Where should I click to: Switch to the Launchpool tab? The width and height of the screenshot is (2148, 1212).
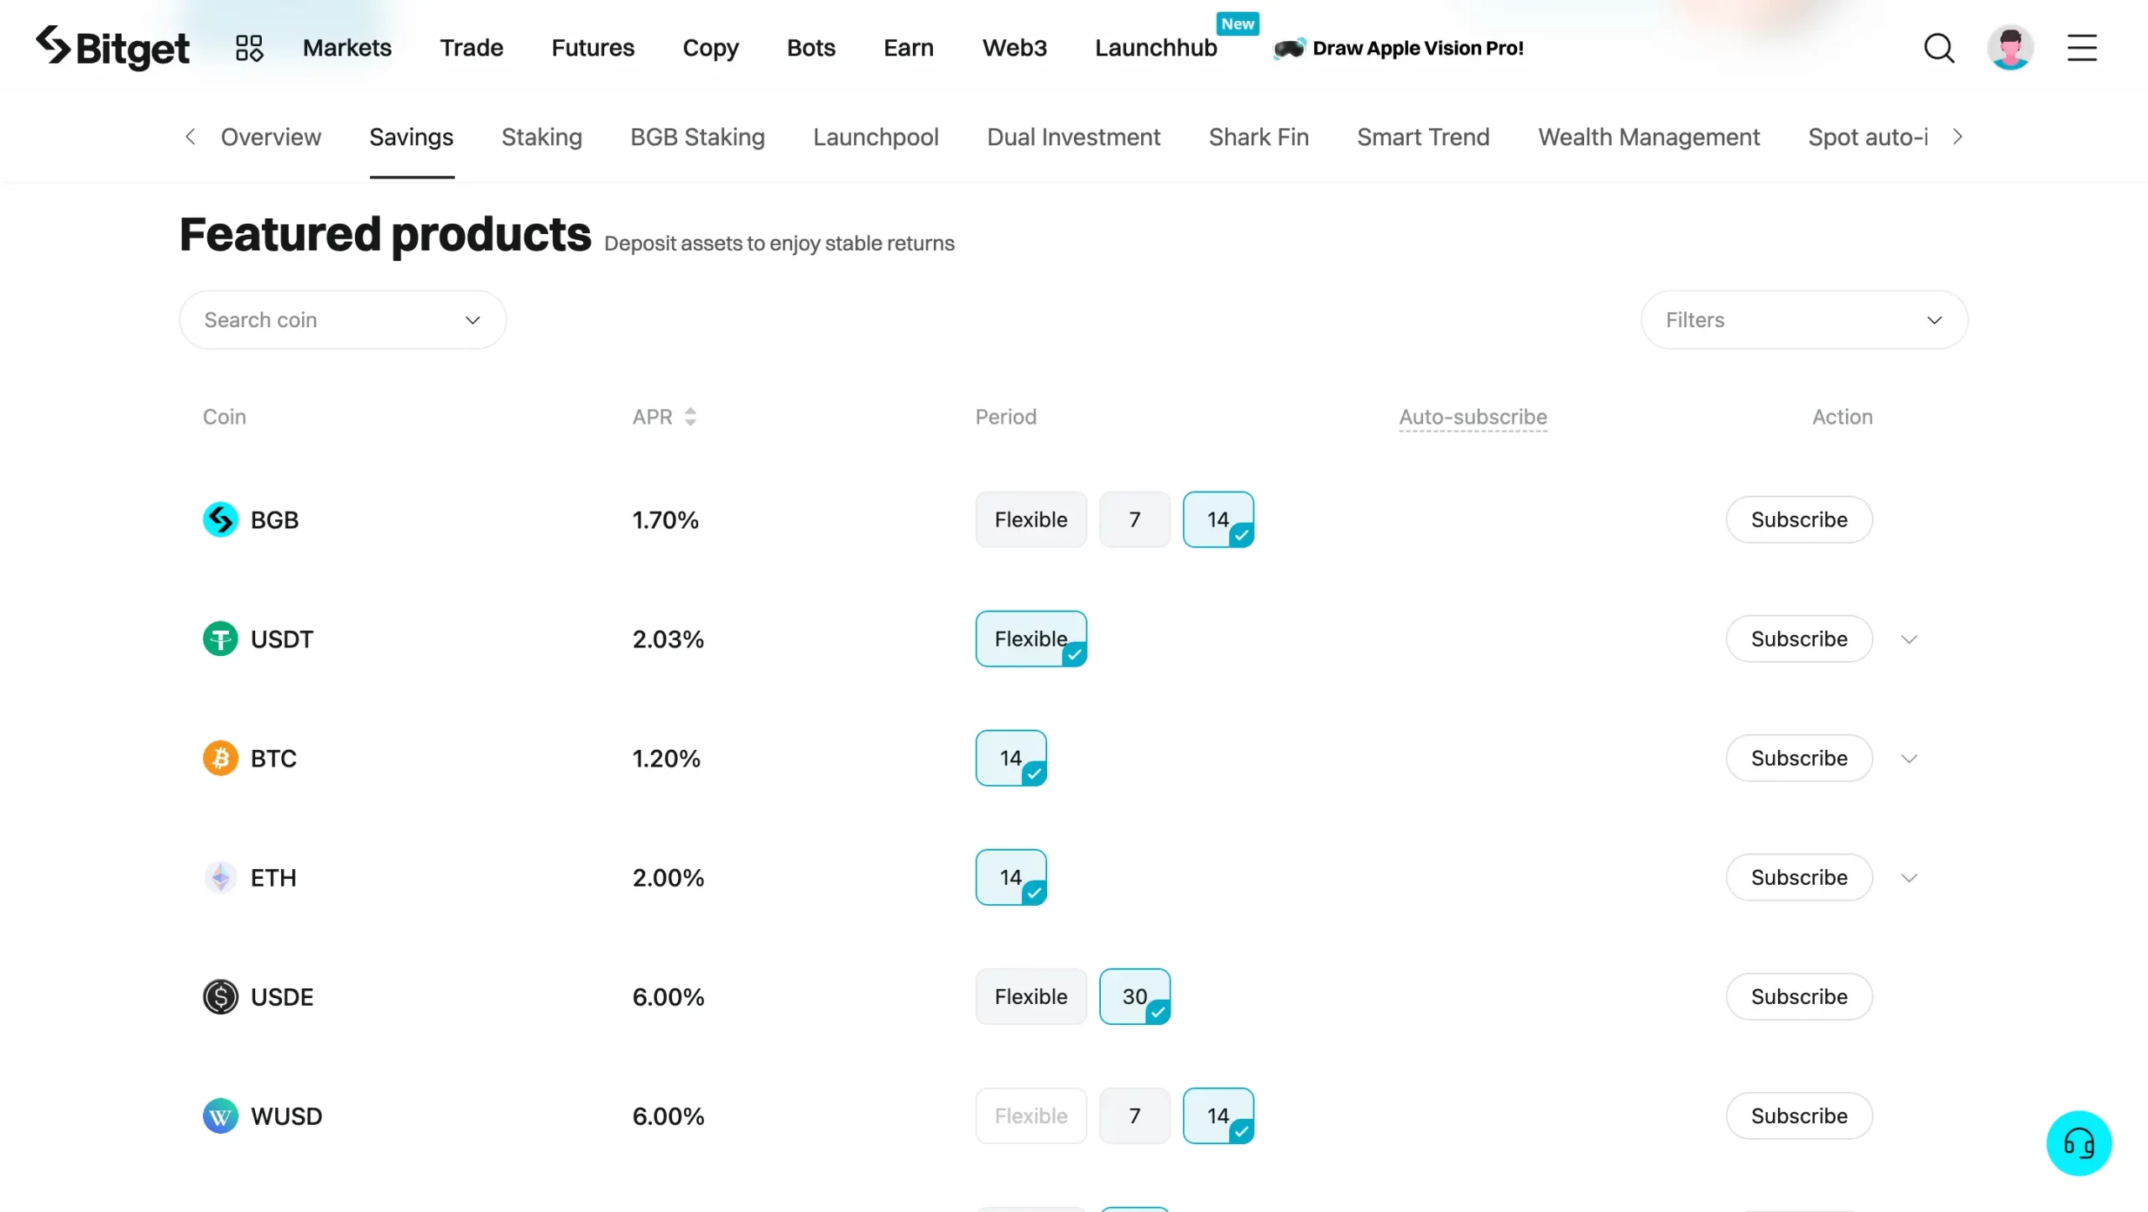click(875, 137)
